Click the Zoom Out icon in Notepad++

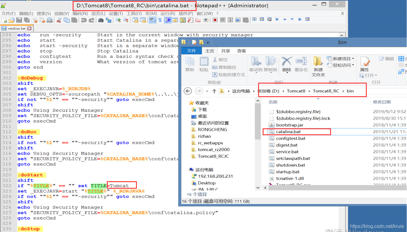coord(126,20)
